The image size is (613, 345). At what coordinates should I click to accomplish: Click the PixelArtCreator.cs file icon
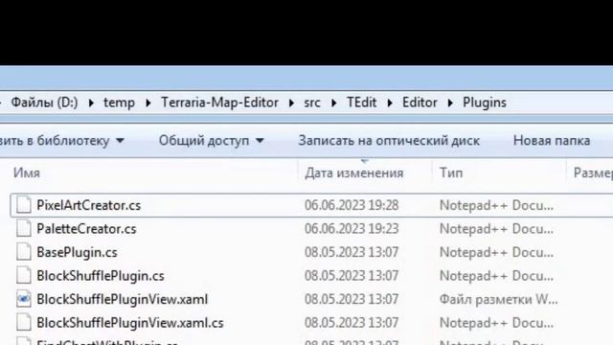point(23,205)
